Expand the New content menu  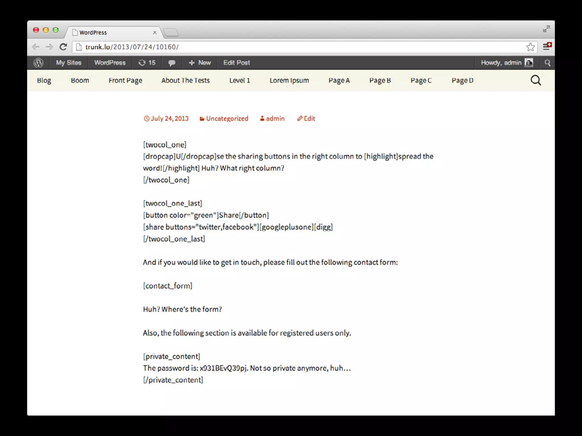coord(200,63)
